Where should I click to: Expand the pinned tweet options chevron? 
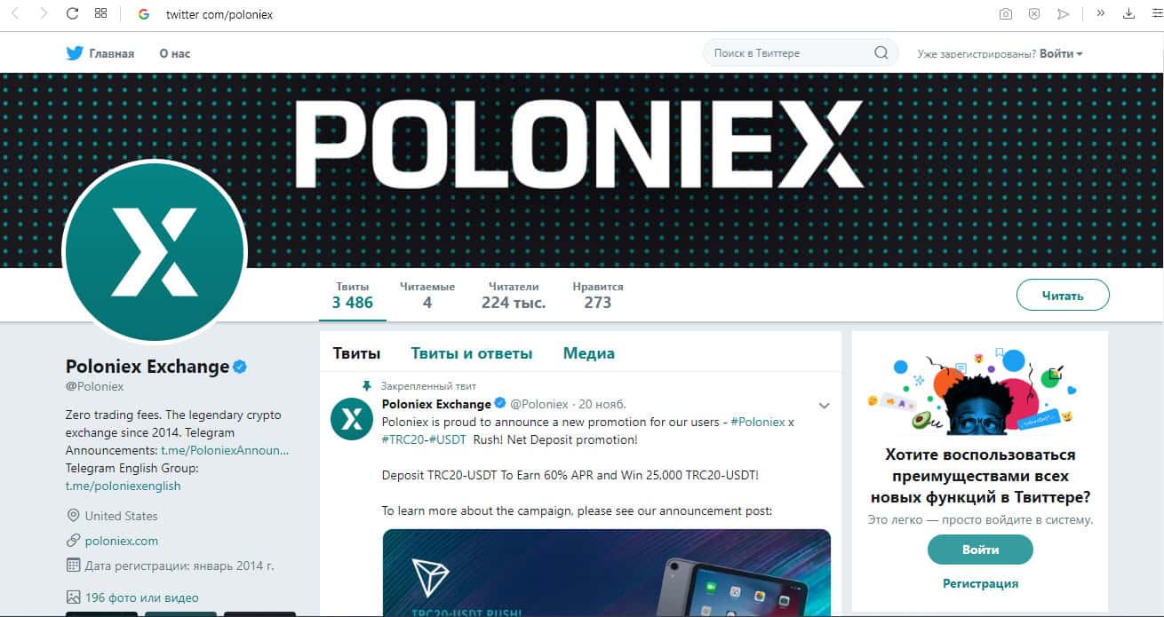point(824,406)
